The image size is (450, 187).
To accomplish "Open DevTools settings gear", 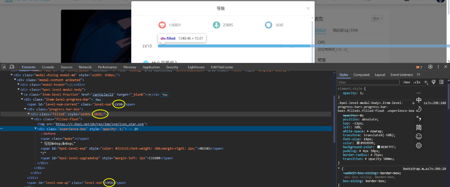I will click(x=430, y=67).
